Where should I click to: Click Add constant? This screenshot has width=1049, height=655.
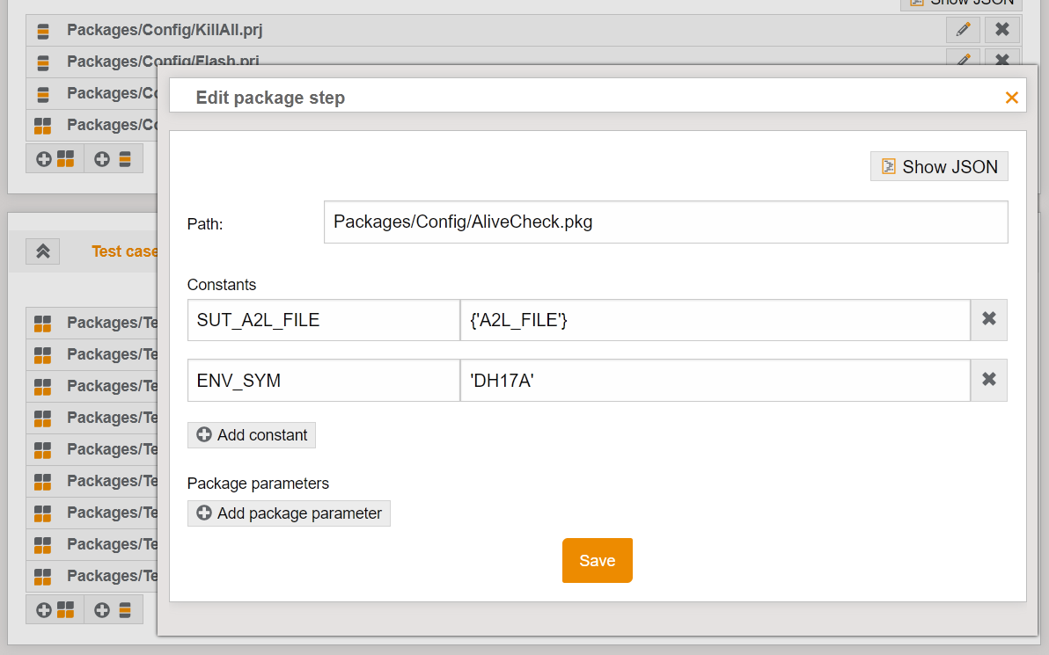click(x=251, y=434)
